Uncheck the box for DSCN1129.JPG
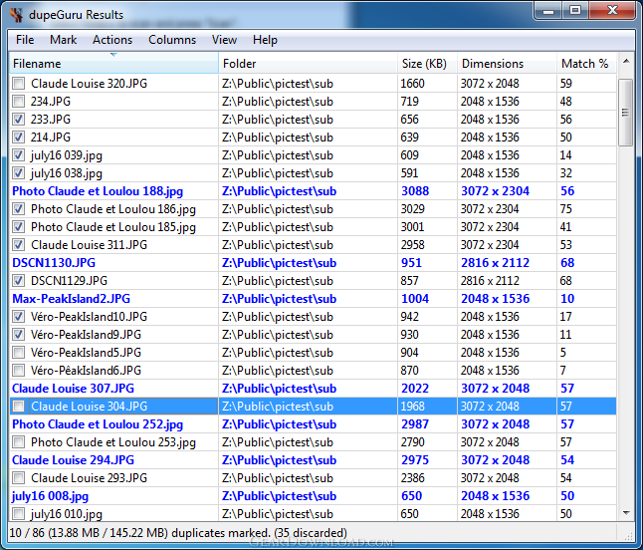This screenshot has height=550, width=643. pyautogui.click(x=18, y=281)
